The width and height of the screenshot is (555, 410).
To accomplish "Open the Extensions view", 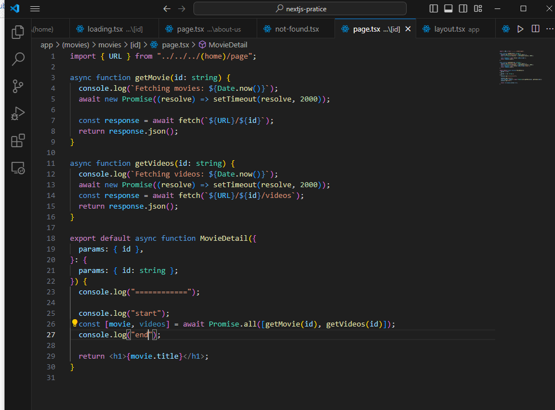I will tap(18, 140).
